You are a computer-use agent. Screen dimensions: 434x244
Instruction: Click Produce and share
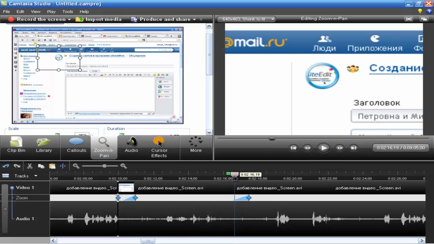tap(161, 19)
